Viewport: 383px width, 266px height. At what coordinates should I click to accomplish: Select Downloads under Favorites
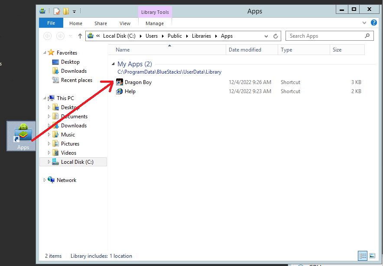[74, 71]
